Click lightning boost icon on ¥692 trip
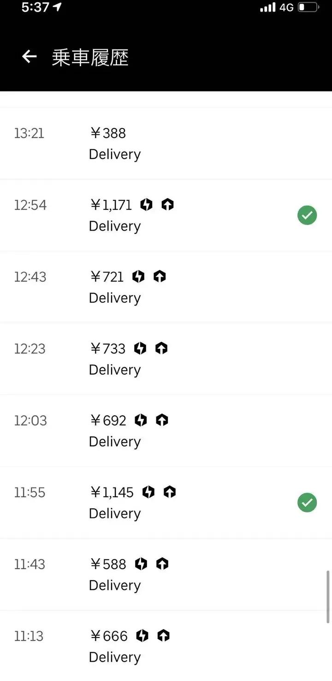Viewport: 332px width, 681px height. click(x=141, y=420)
